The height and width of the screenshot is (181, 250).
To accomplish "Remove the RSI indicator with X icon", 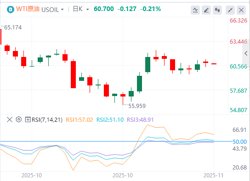I will (10, 119).
